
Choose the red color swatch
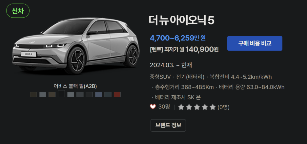click(117, 94)
